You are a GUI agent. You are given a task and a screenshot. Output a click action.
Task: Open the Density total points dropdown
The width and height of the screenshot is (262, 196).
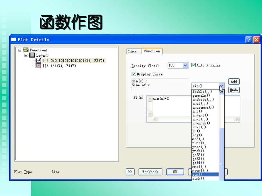(x=185, y=65)
